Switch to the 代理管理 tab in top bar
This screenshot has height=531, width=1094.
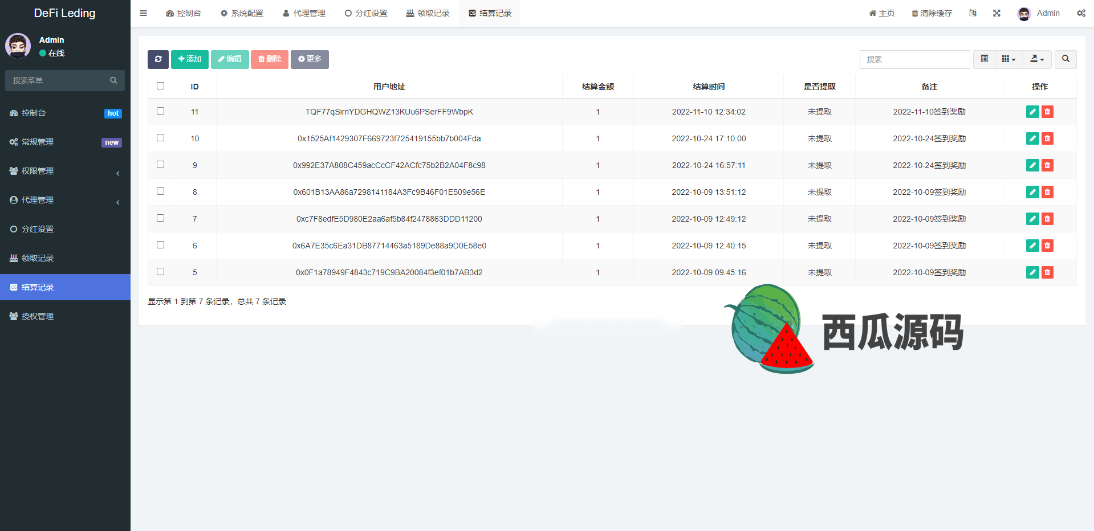[x=304, y=13]
